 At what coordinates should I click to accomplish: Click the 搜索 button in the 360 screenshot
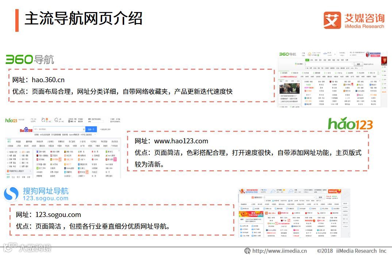[x=358, y=64]
